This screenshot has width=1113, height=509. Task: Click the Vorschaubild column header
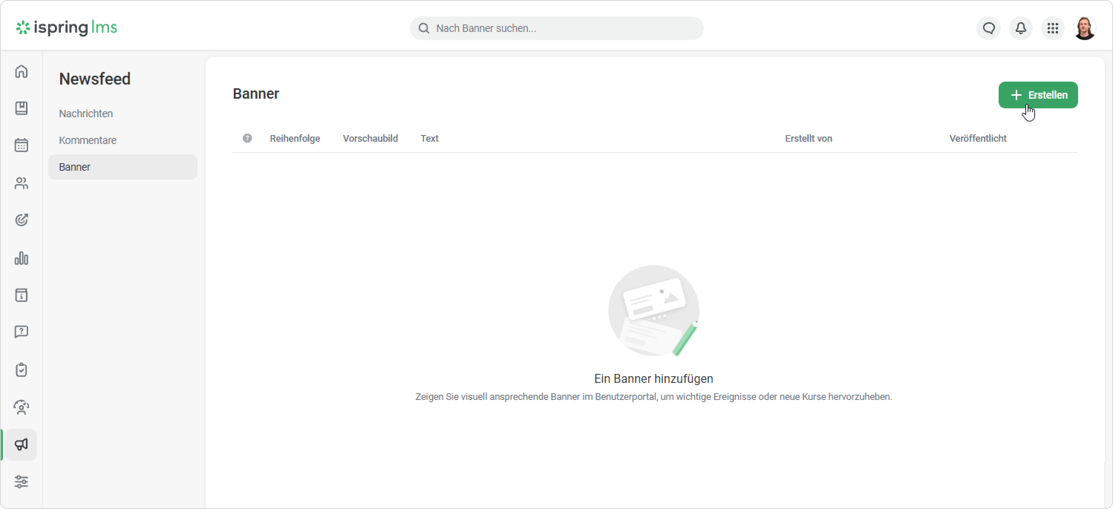(370, 138)
